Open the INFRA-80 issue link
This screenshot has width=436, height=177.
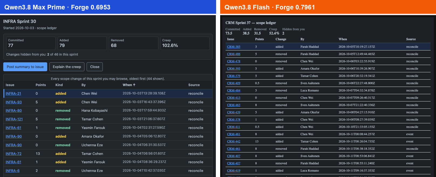13,111
